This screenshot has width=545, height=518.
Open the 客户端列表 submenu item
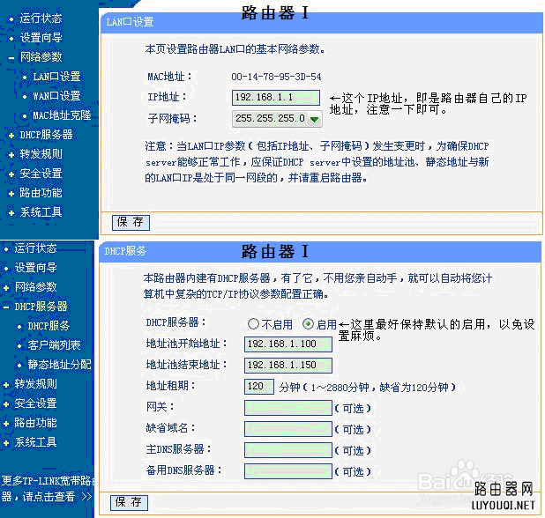[54, 345]
